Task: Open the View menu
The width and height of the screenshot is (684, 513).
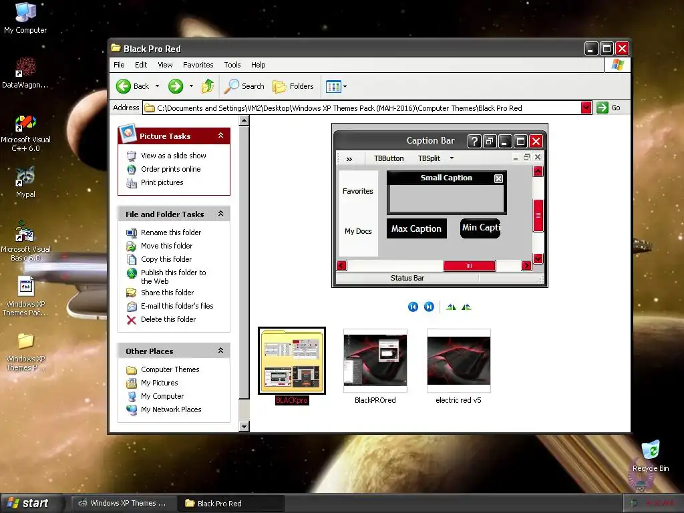Action: (x=165, y=65)
